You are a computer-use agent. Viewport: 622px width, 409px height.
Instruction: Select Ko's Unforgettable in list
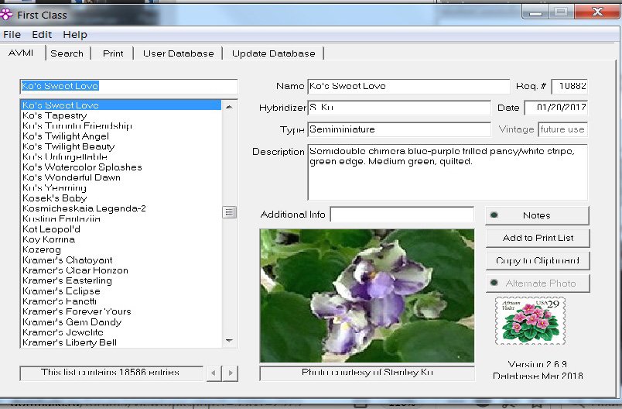[x=121, y=156]
